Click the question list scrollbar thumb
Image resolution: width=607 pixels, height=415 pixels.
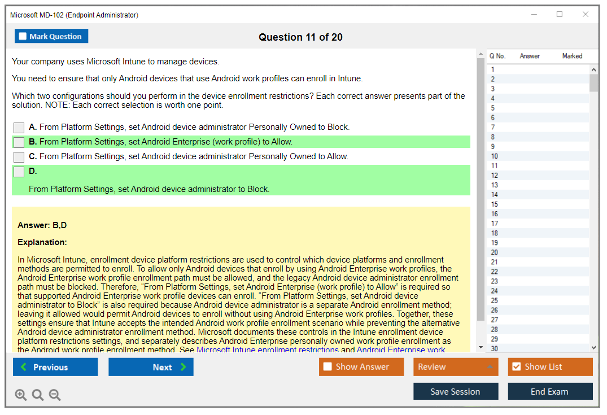pyautogui.click(x=593, y=83)
